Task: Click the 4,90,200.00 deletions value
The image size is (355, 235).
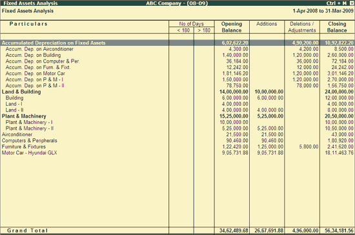Action: [x=305, y=43]
